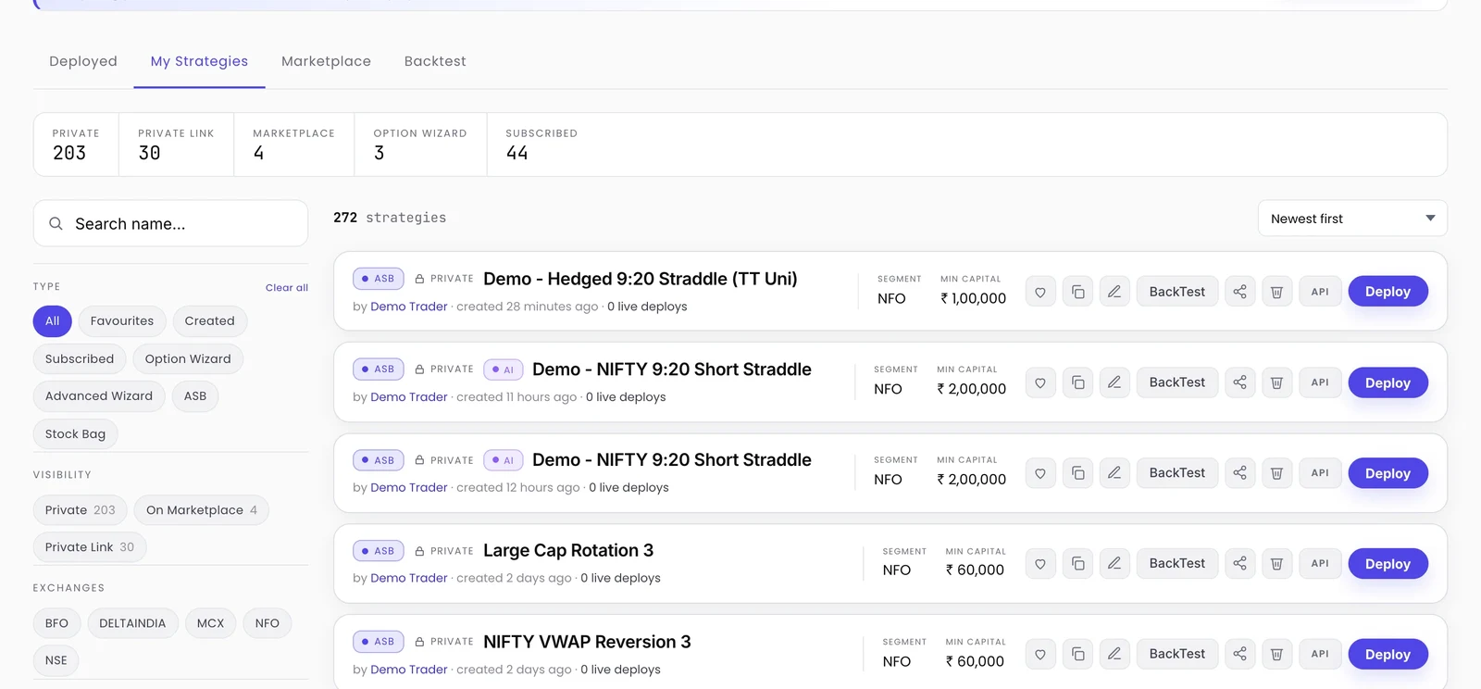
Task: Select the My Strategies tab
Action: pos(199,61)
